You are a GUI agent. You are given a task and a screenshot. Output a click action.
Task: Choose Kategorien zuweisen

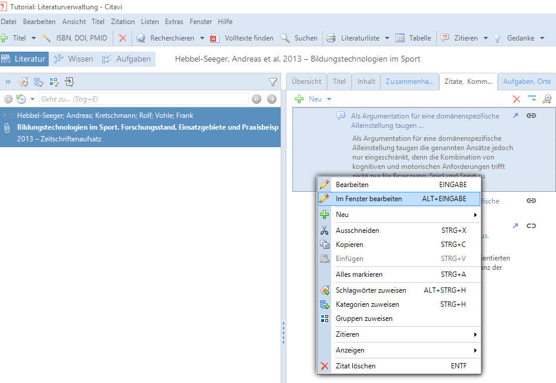point(399,304)
